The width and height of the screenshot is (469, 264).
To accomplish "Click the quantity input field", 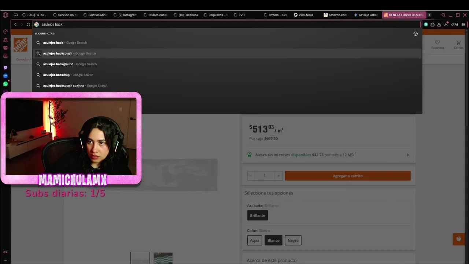I will coord(265,176).
